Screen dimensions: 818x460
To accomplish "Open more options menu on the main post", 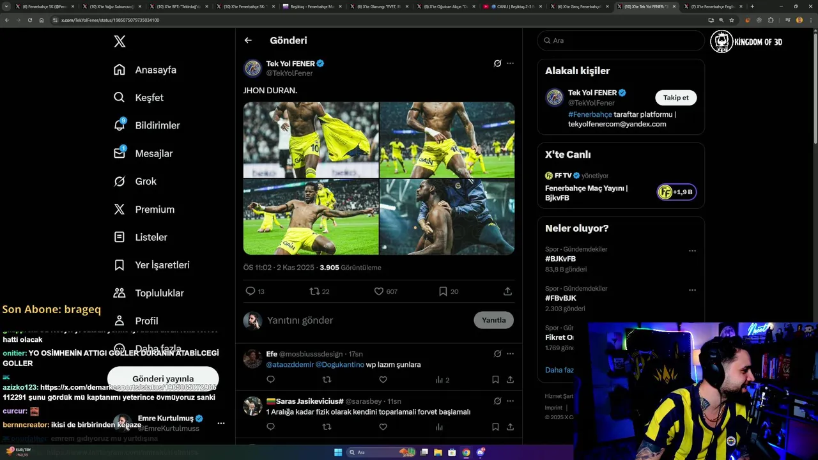I will click(x=510, y=63).
